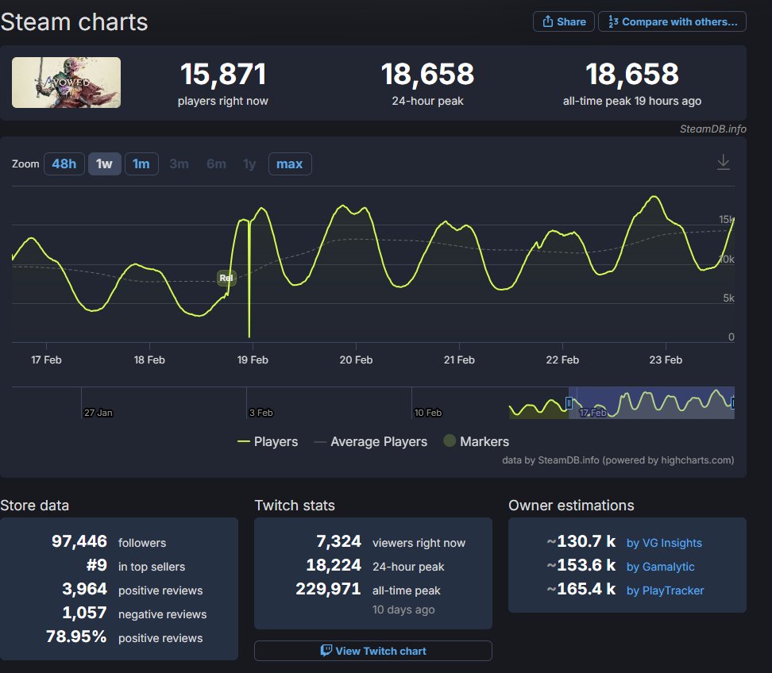Click the 1,057 negative reviews entry
Viewport: 772px width, 673px height.
pyautogui.click(x=134, y=613)
